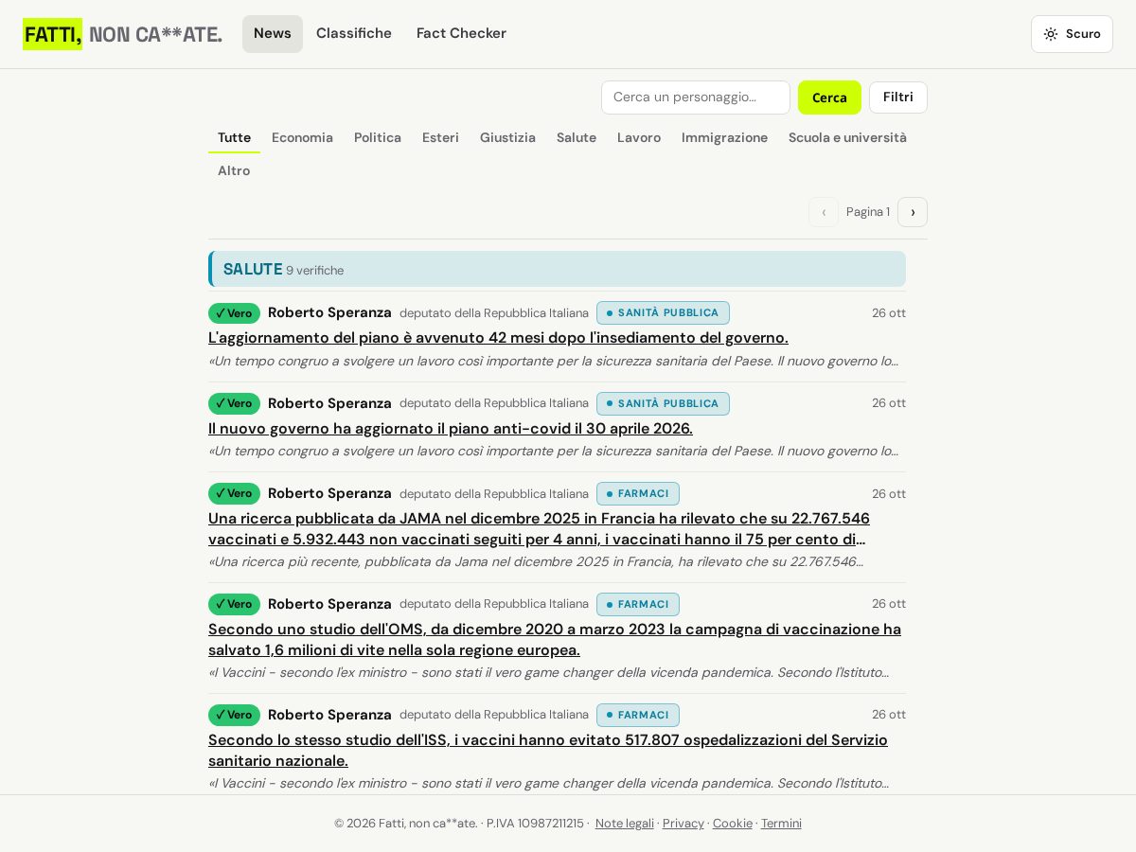Open the Termini footer link

(781, 824)
